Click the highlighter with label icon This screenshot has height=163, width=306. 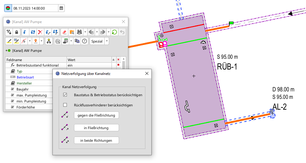pyautogui.click(x=16, y=41)
